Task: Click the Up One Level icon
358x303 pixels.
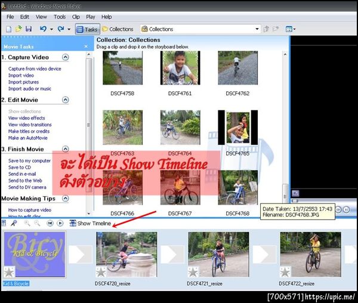Action: click(x=266, y=29)
